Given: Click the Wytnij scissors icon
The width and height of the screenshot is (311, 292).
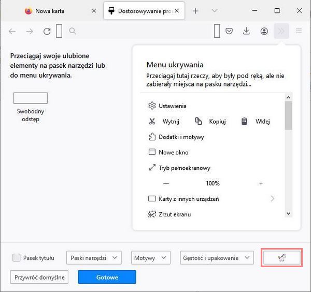Looking at the screenshot, I should pyautogui.click(x=152, y=122).
